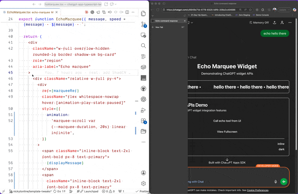The image size is (298, 194).
Task: Synchronize changes 0↓ 1↑ in status bar
Action: (59, 191)
